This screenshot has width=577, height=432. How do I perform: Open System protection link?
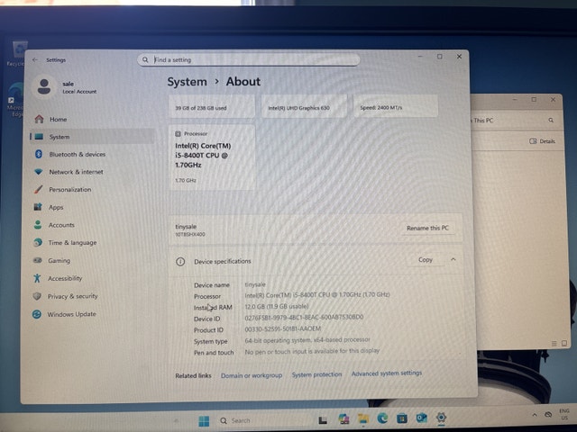coord(316,374)
